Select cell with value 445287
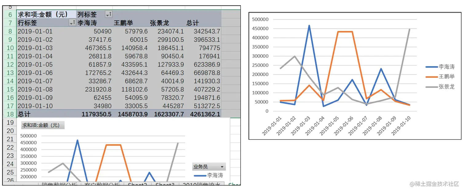This screenshot has height=193, width=465. (x=173, y=106)
